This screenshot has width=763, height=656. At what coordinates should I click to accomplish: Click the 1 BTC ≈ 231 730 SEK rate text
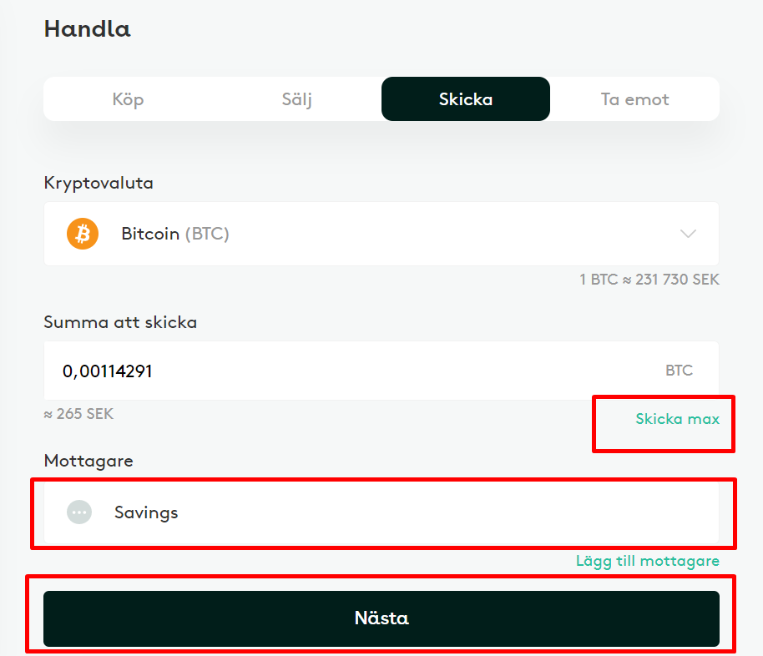click(x=649, y=280)
